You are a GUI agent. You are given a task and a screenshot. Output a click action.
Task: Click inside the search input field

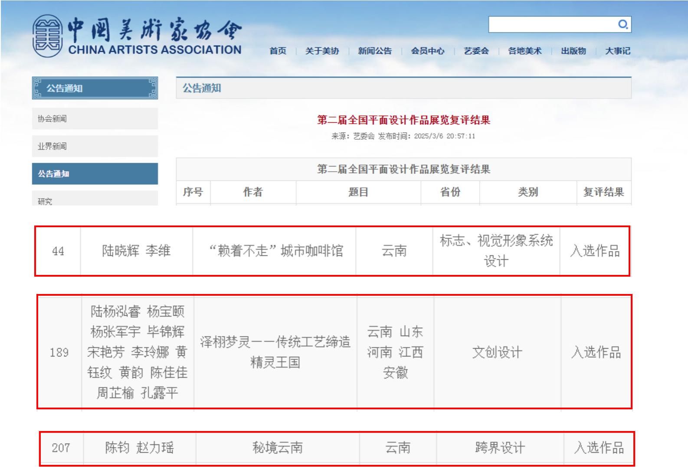pyautogui.click(x=551, y=24)
